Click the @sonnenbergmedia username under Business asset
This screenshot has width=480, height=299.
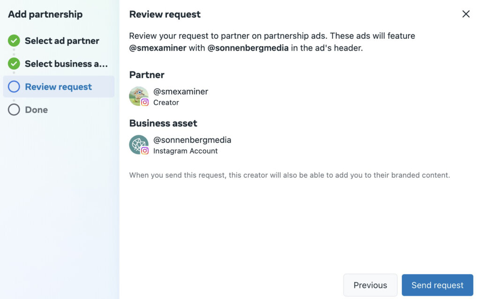point(192,139)
